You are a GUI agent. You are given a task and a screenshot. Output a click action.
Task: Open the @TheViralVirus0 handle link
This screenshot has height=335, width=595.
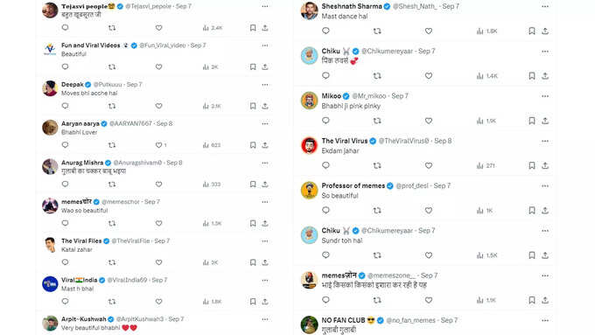click(403, 141)
